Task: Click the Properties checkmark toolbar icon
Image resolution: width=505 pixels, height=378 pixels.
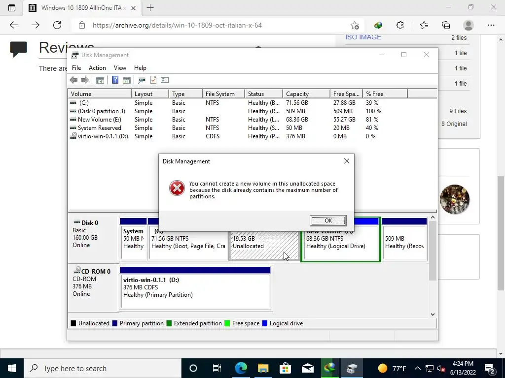Action: [153, 80]
